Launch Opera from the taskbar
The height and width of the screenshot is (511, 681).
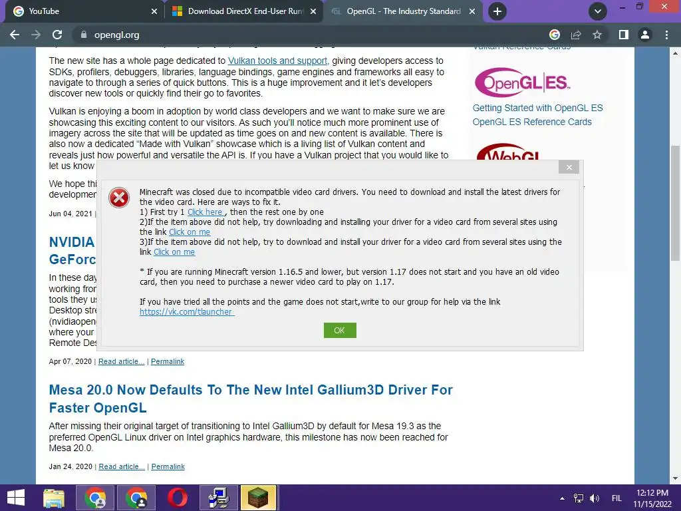(x=178, y=498)
